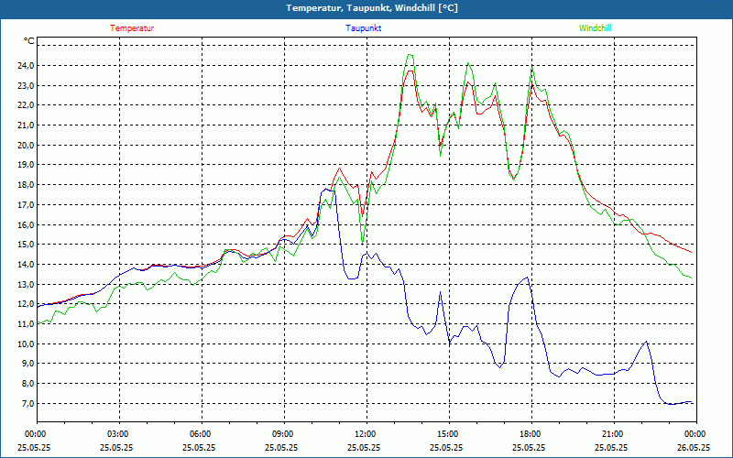Click the 18,0 y-axis value
Viewport: 733px width, 458px height.
27,185
